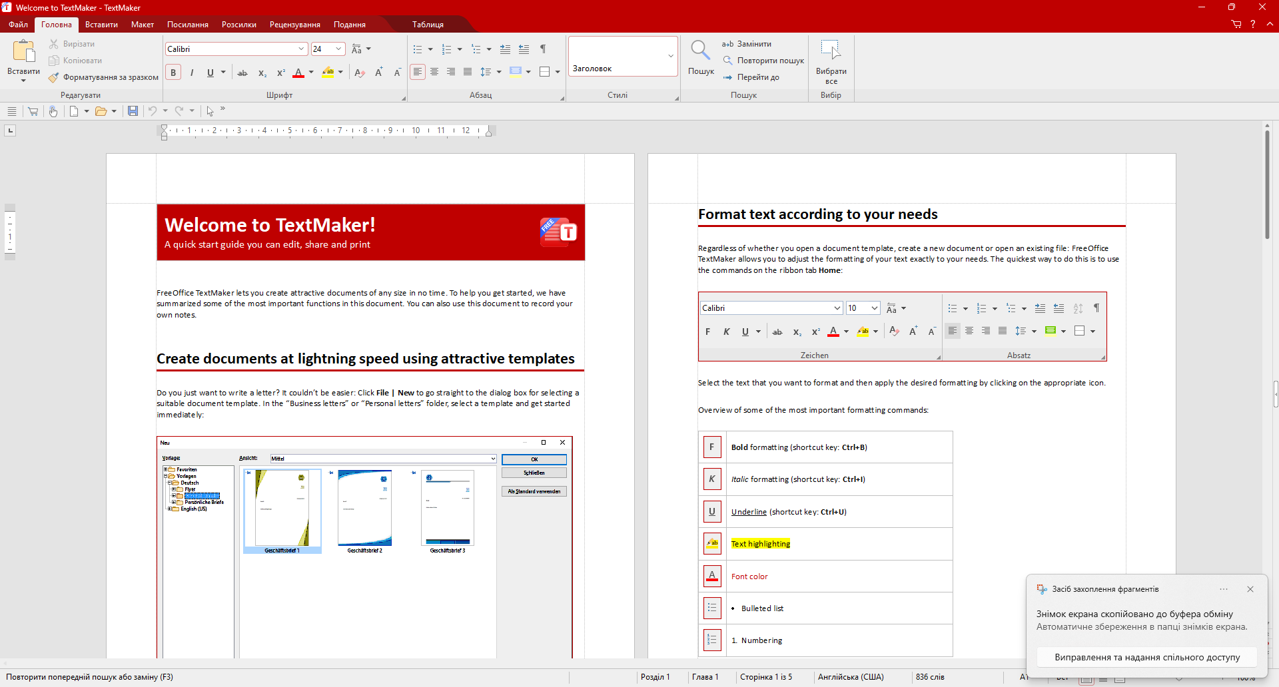The height and width of the screenshot is (687, 1279).
Task: Click the Search (Пошук) magnifier icon
Action: point(700,51)
